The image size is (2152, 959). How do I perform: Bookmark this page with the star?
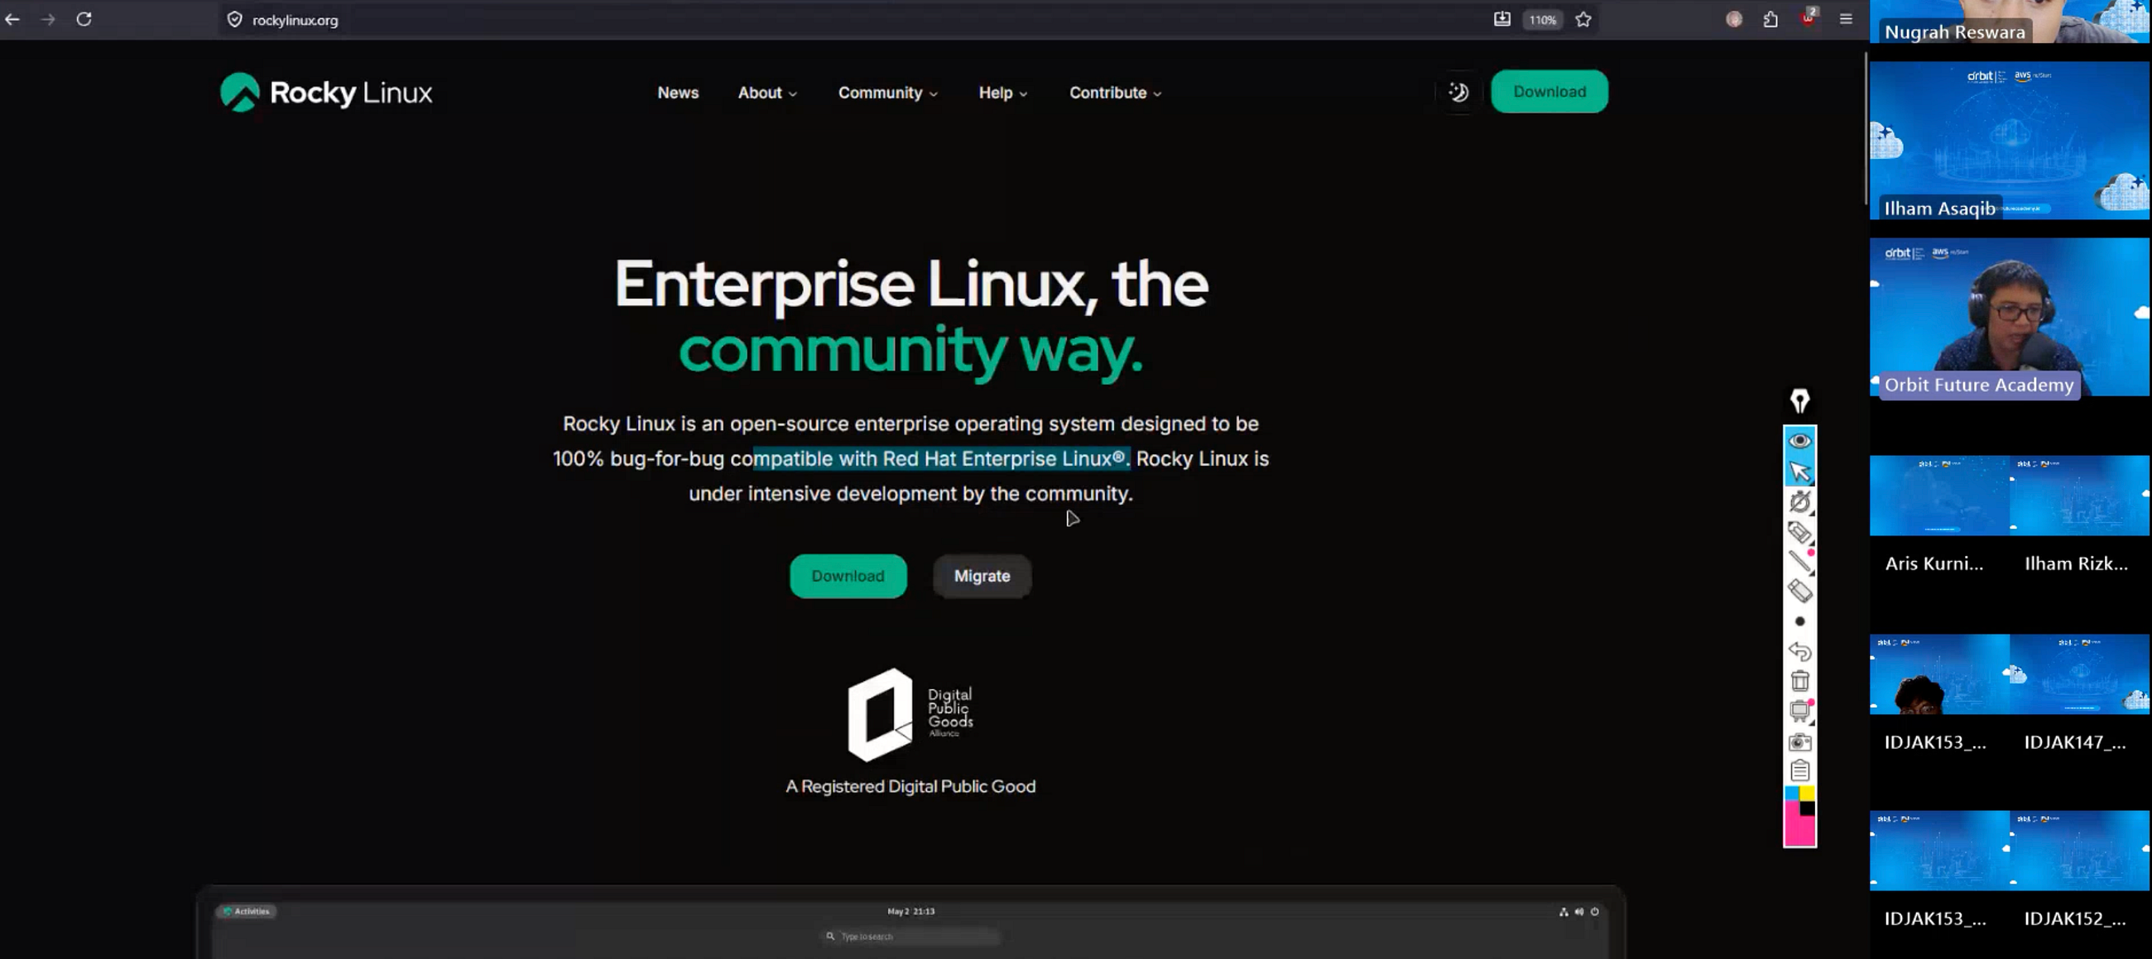1583,19
